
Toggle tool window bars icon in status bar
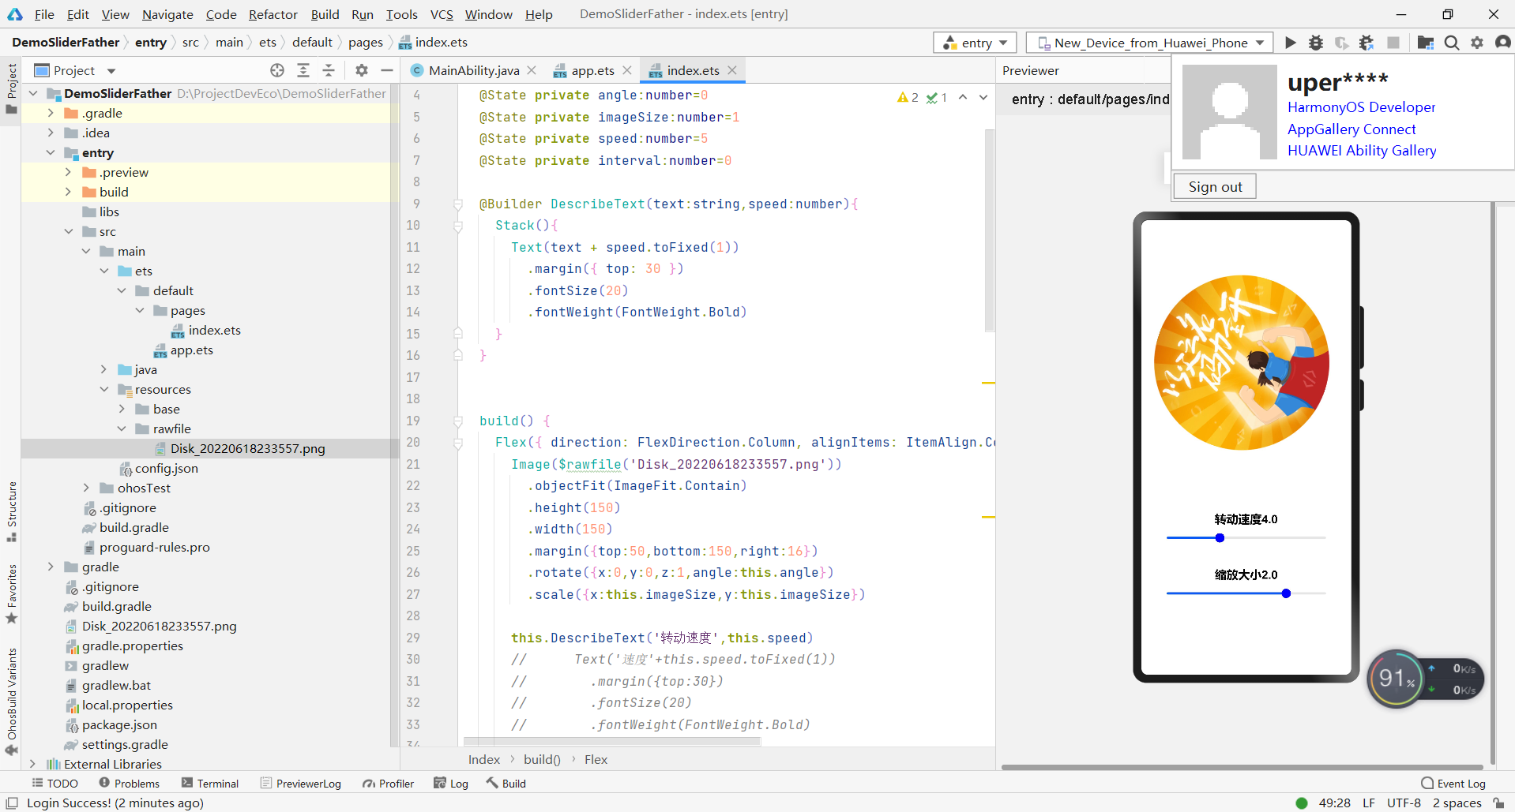[x=12, y=803]
